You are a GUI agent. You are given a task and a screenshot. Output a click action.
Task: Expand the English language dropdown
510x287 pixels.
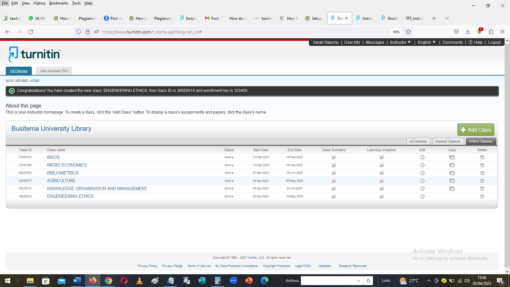(x=426, y=42)
